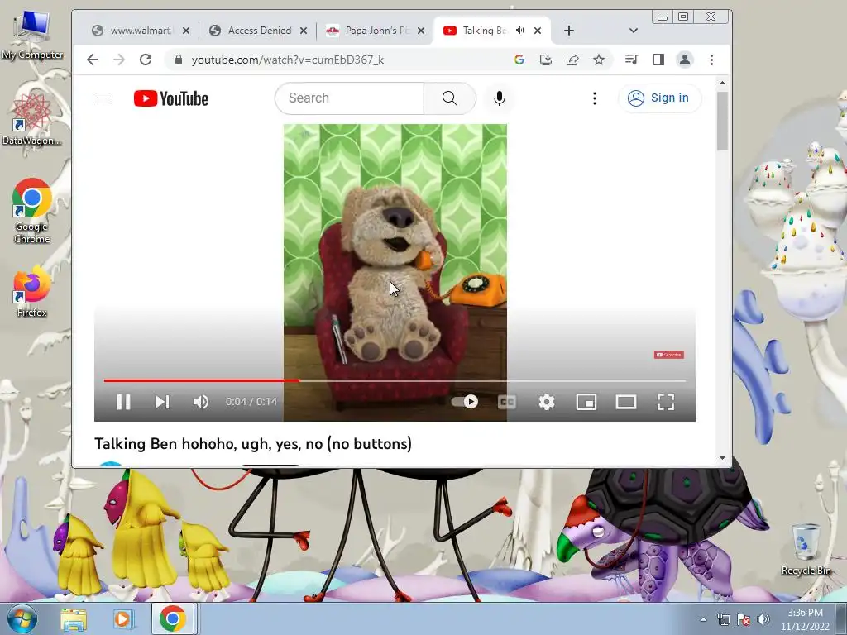Focus the YouTube Search field

350,98
